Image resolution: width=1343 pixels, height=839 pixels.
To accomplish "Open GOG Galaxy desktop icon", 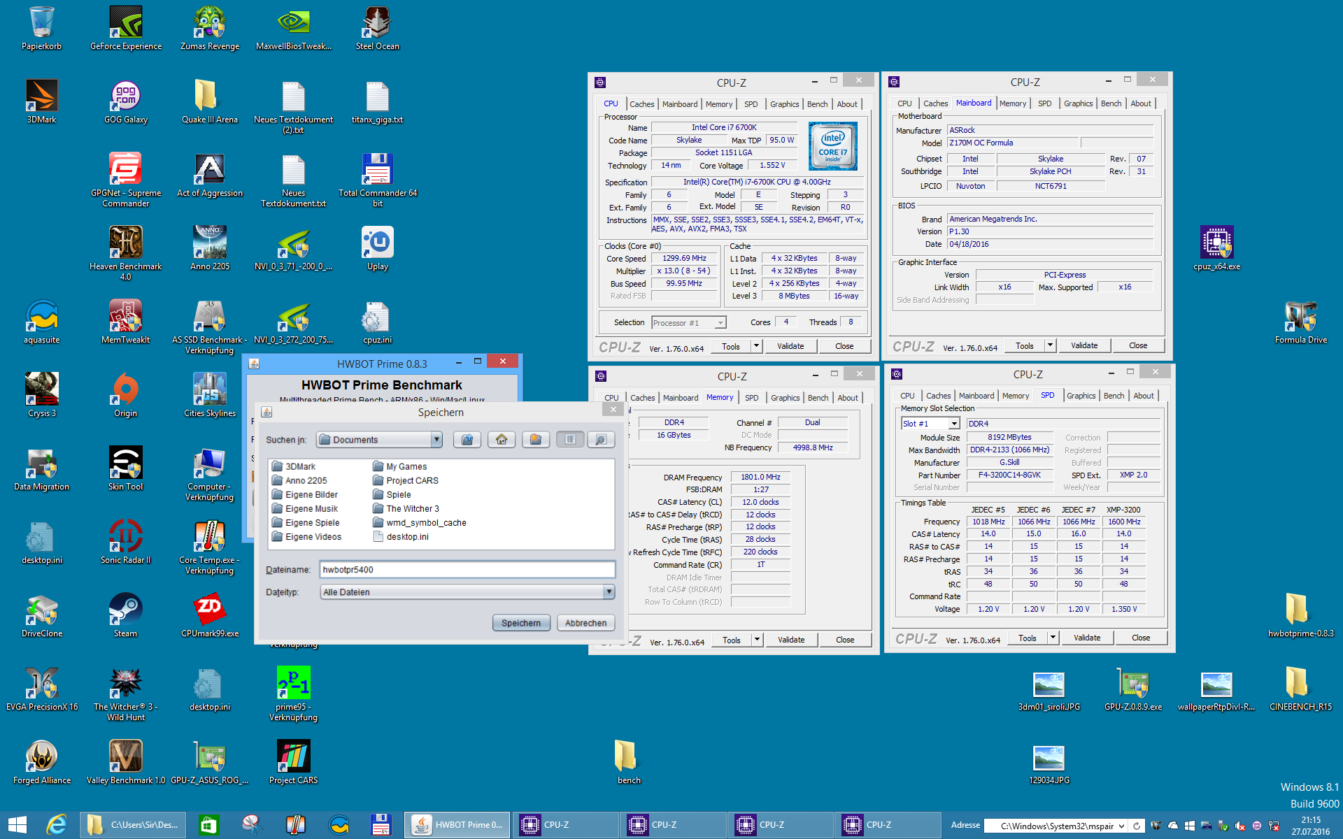I will [126, 101].
